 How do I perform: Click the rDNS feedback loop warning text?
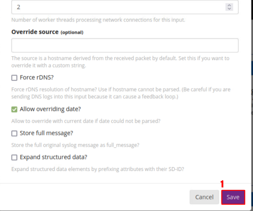121,93
